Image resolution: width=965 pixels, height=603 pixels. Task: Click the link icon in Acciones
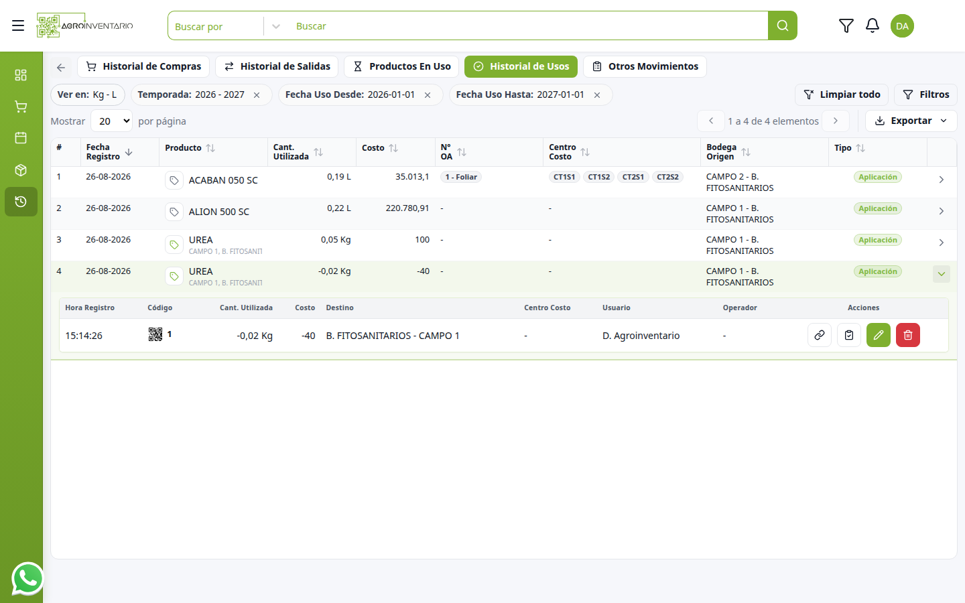[x=820, y=335]
